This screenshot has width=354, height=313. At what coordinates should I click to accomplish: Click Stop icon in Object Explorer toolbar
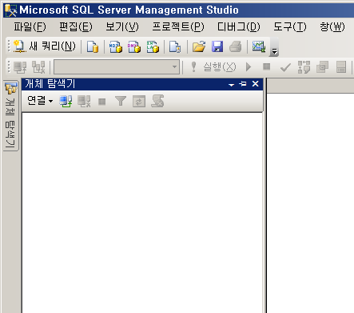click(102, 102)
